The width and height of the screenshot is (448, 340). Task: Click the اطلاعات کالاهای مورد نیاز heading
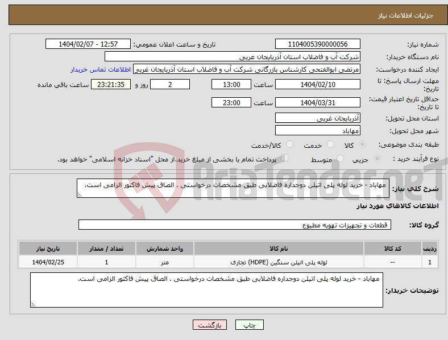coord(397,206)
